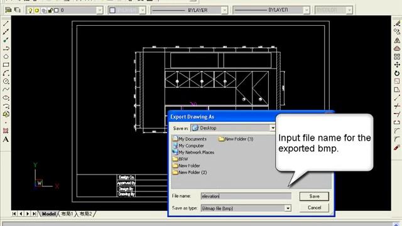Select the Spline tool

(x=6, y=89)
